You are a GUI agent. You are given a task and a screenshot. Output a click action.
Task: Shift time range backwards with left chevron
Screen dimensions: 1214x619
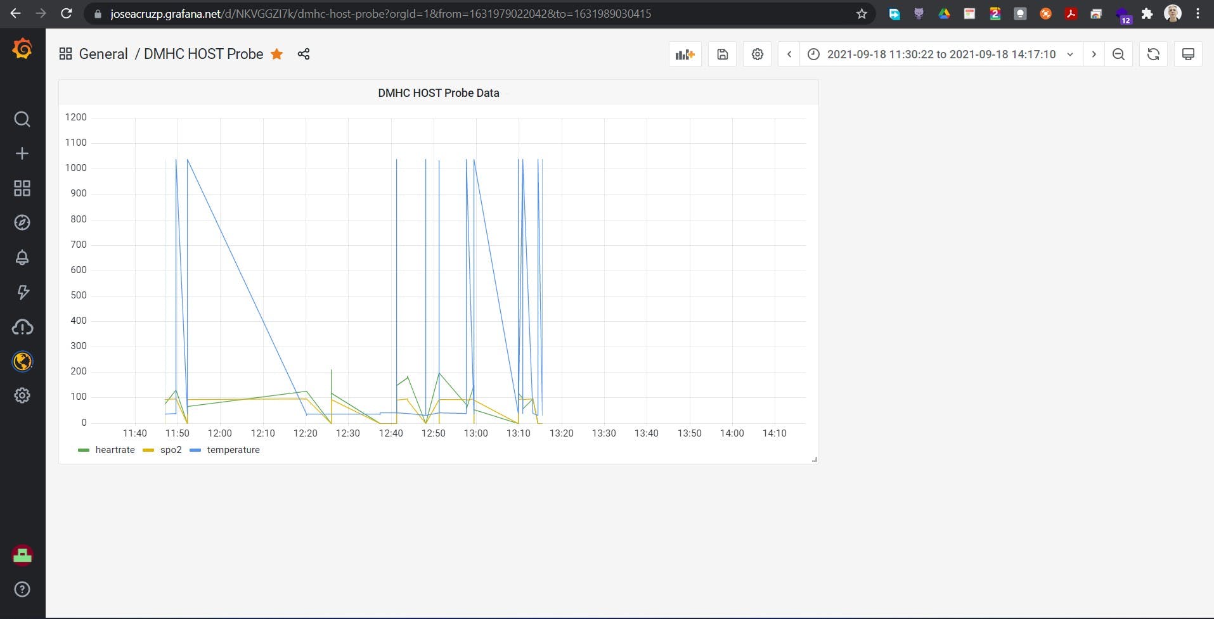pos(789,54)
